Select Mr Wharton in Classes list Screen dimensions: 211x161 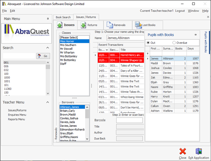[x=74, y=52]
